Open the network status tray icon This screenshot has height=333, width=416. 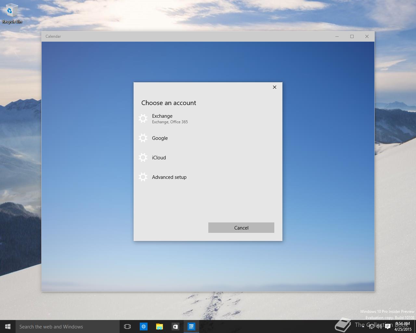pos(371,326)
